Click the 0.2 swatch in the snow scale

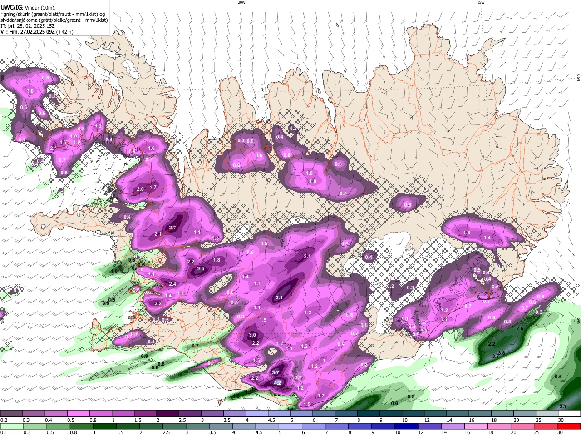click(x=11, y=413)
